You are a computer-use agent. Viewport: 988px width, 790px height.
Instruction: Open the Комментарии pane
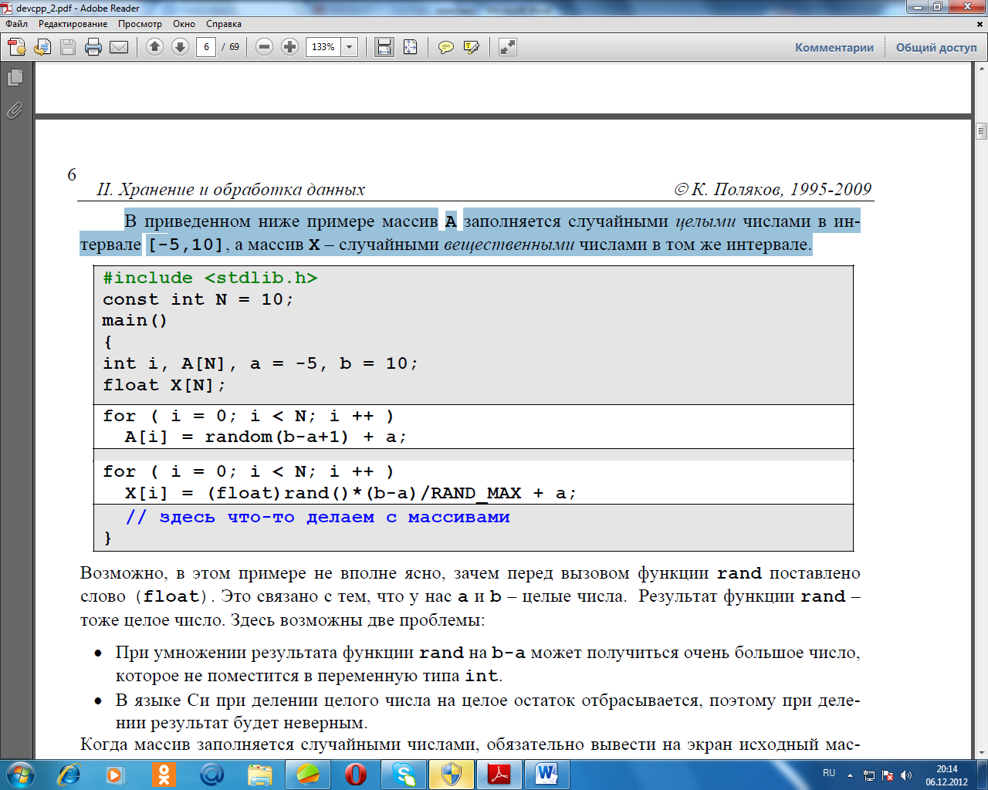coord(834,47)
